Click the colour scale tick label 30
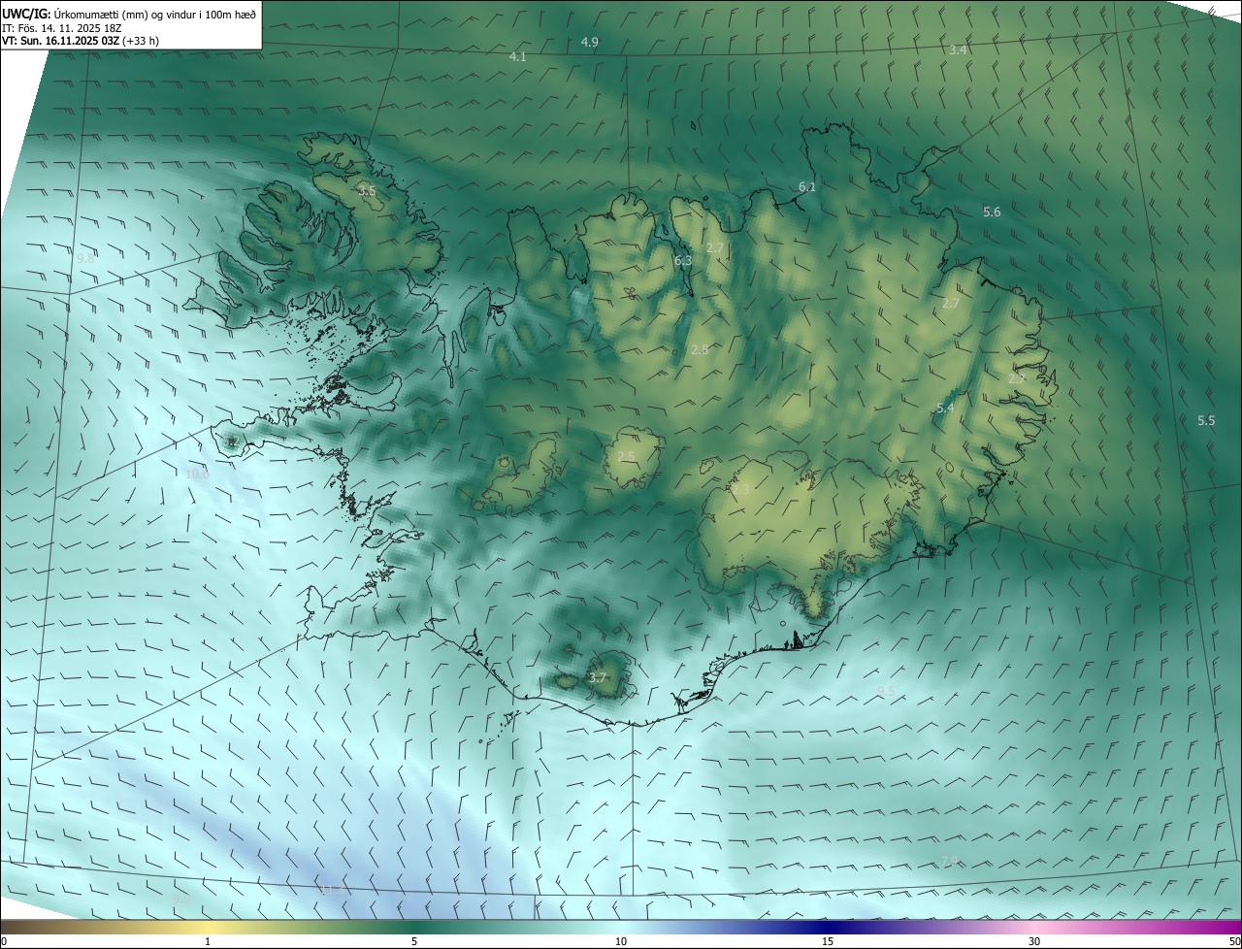1242x949 pixels. [x=1034, y=941]
